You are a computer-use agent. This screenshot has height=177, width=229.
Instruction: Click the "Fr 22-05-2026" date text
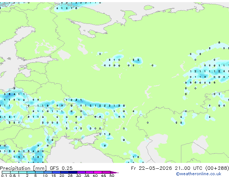click(x=151, y=168)
